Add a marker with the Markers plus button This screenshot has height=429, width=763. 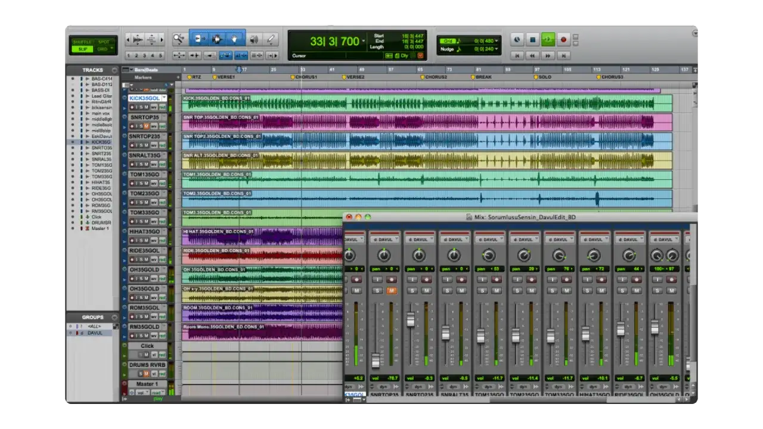click(178, 77)
